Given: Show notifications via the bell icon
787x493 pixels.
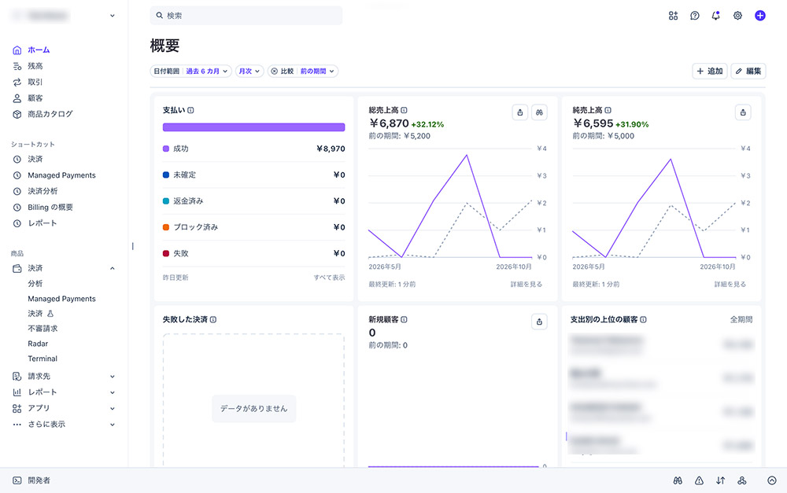Looking at the screenshot, I should tap(715, 16).
